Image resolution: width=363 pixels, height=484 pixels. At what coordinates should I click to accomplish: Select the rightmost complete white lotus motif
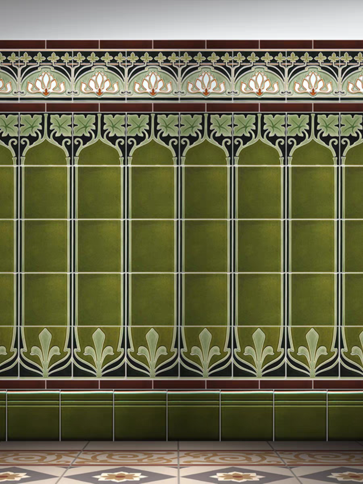pyautogui.click(x=313, y=83)
